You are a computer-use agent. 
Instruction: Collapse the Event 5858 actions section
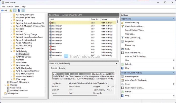pos(174,73)
